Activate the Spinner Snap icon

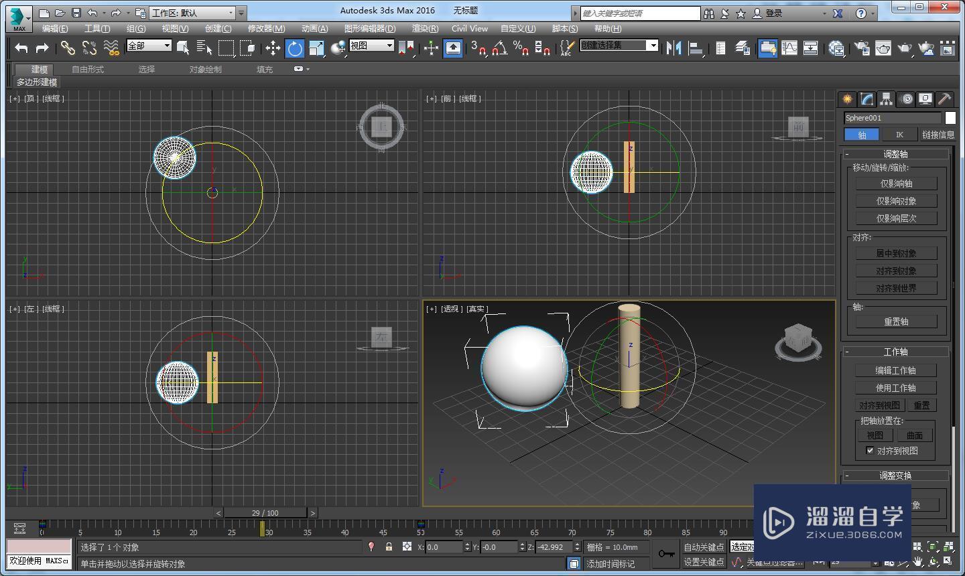pyautogui.click(x=543, y=48)
